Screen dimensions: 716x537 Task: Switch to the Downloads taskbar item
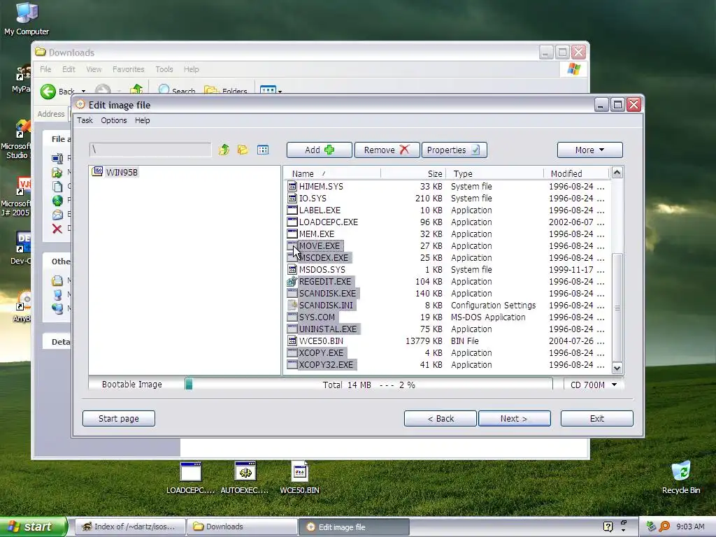(x=242, y=527)
